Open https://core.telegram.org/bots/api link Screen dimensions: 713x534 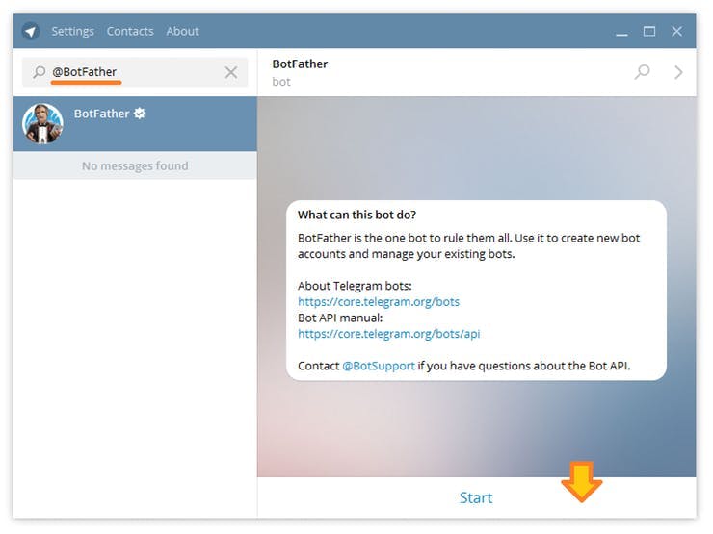pos(389,334)
